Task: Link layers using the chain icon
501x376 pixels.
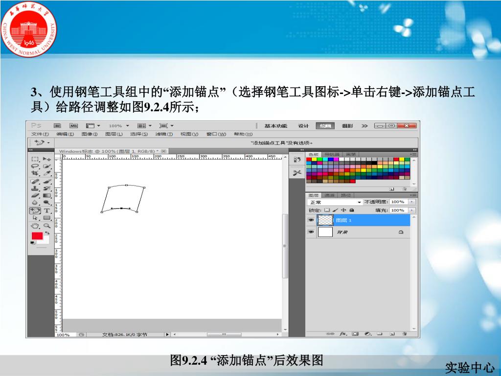Action: (x=330, y=333)
